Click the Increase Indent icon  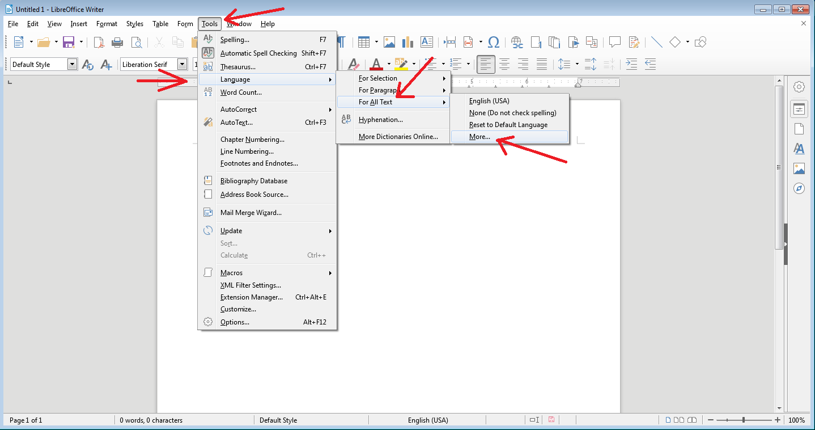point(631,65)
